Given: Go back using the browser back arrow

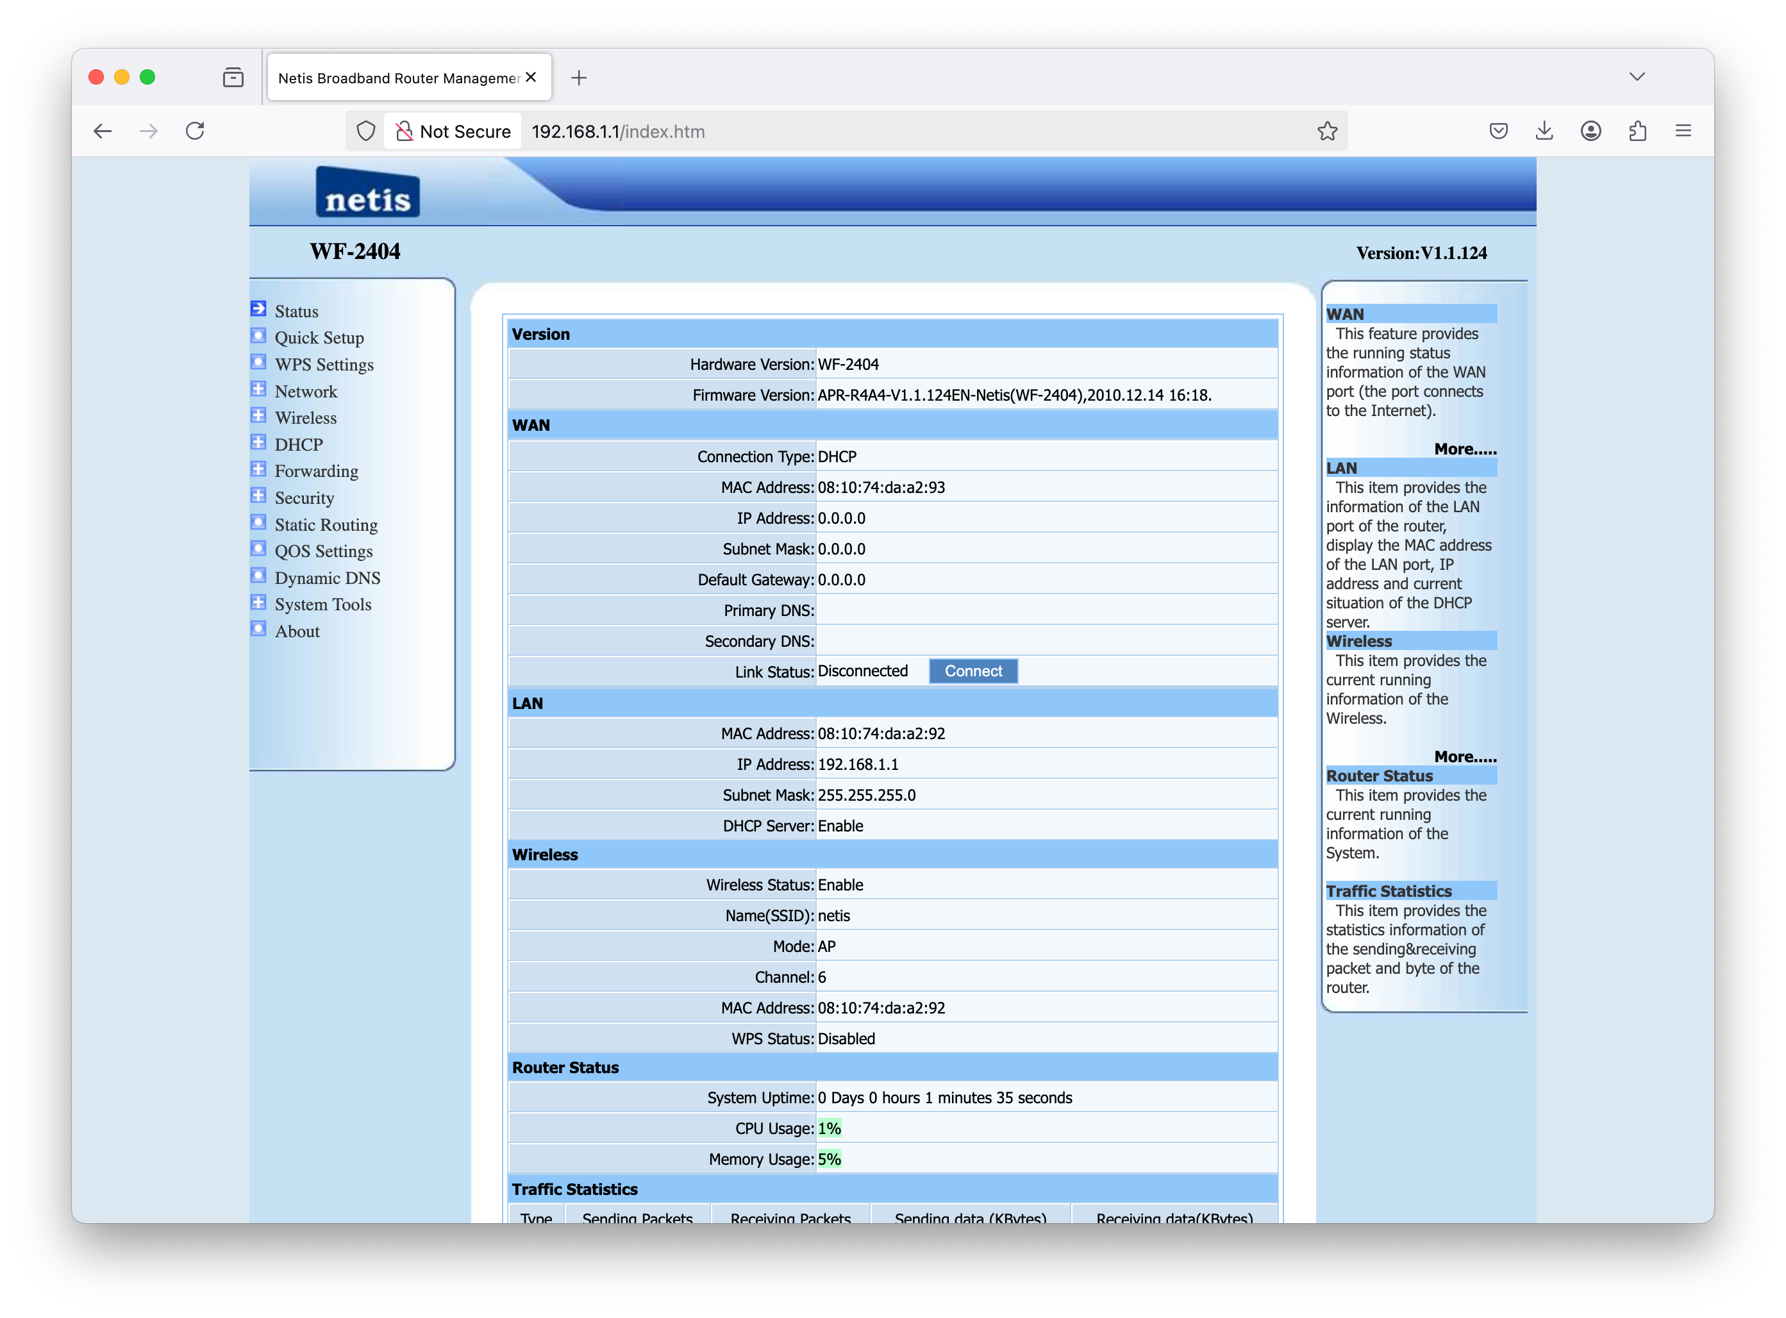Looking at the screenshot, I should coord(103,131).
